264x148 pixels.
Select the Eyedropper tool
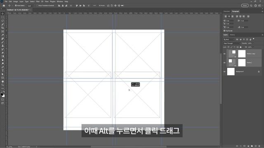[2, 35]
